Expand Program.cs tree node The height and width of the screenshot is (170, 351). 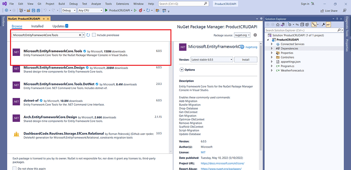pyautogui.click(x=272, y=66)
